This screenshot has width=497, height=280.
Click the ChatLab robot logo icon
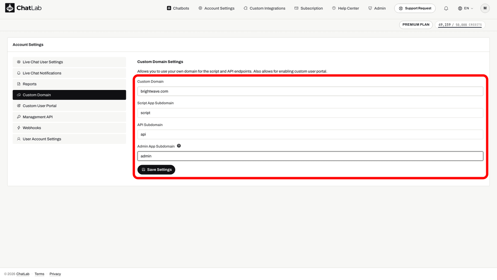(10, 8)
